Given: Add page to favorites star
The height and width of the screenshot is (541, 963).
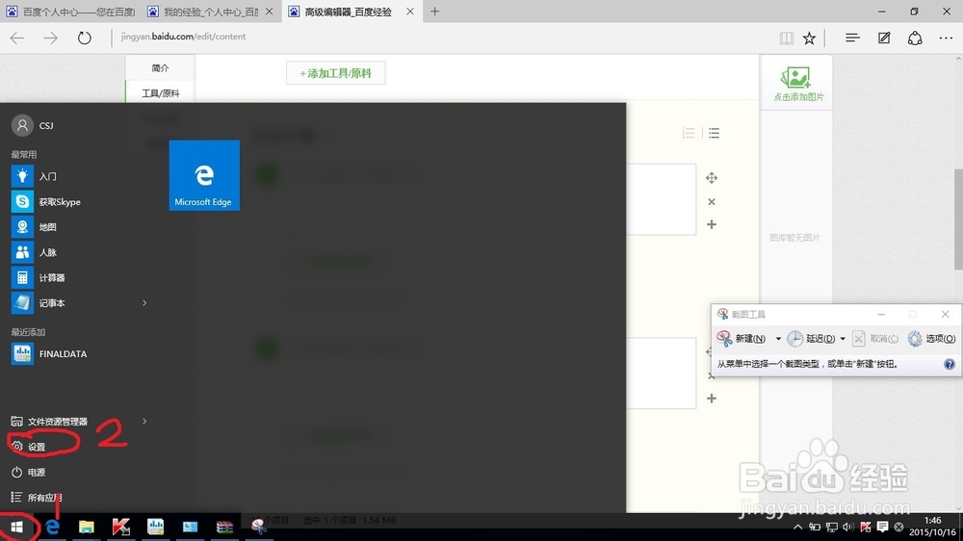Looking at the screenshot, I should click(x=810, y=39).
